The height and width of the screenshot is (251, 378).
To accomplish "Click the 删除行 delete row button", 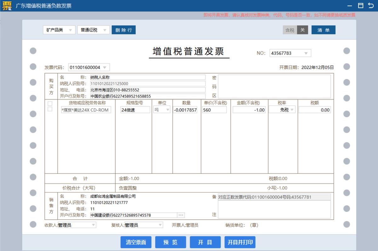I will [123, 29].
